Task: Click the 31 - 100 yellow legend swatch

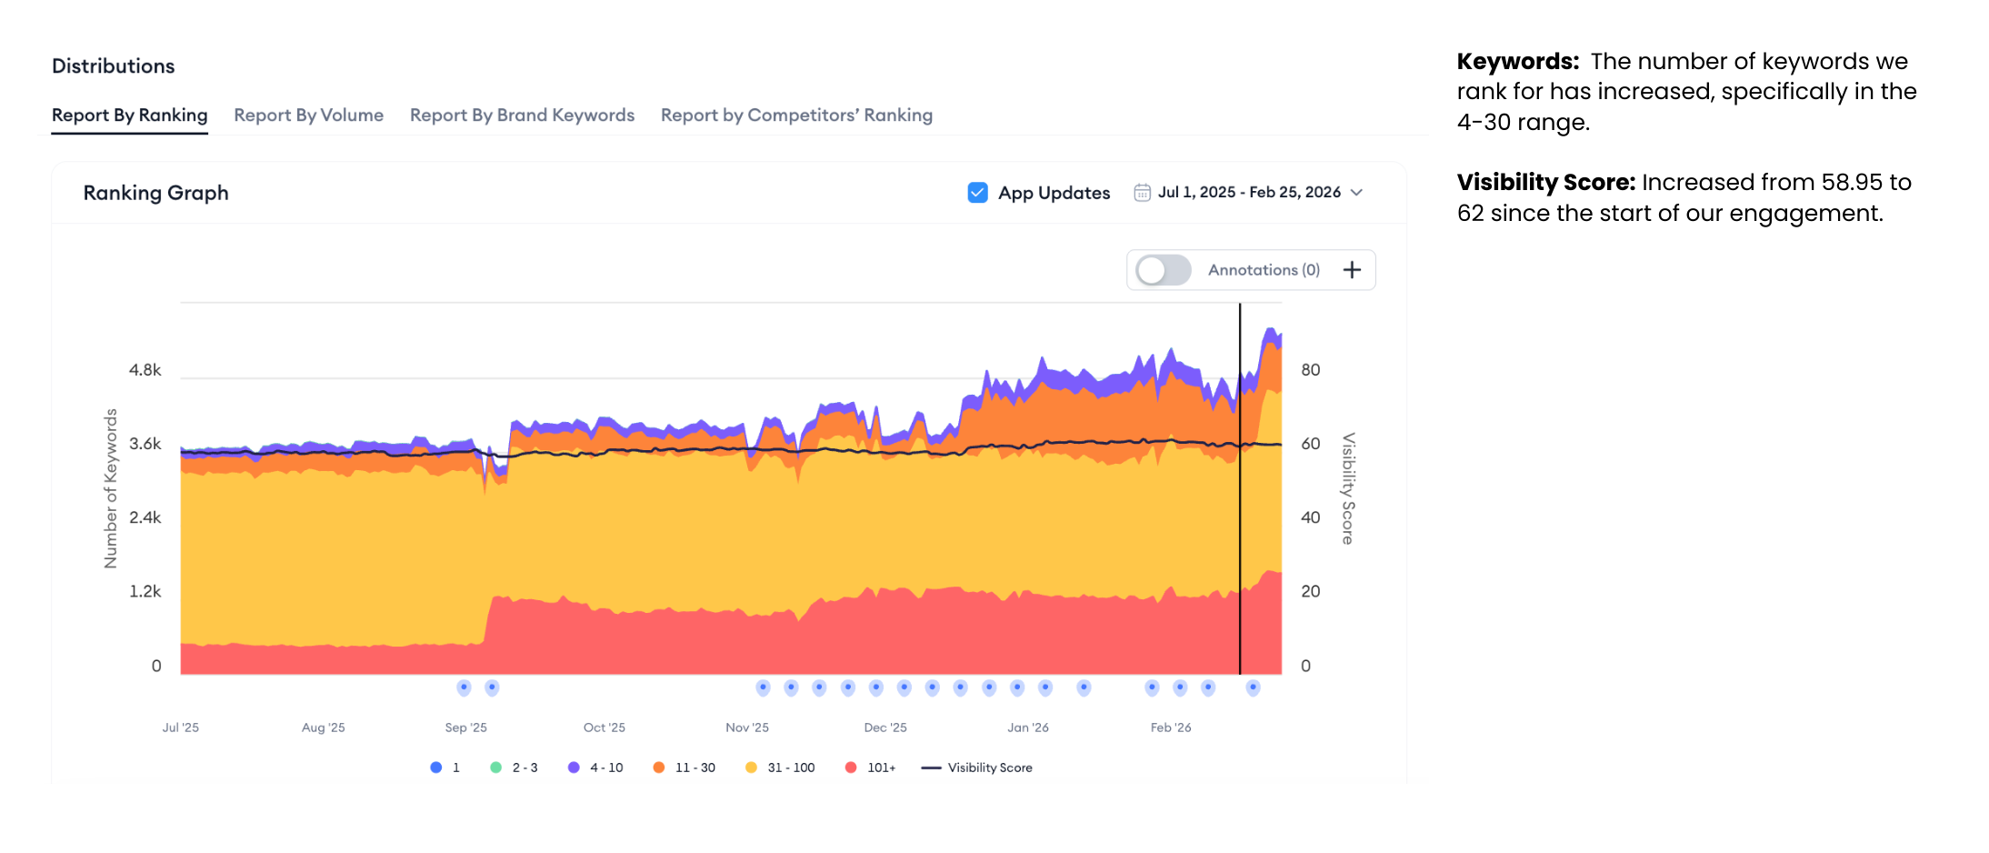Action: [x=751, y=768]
